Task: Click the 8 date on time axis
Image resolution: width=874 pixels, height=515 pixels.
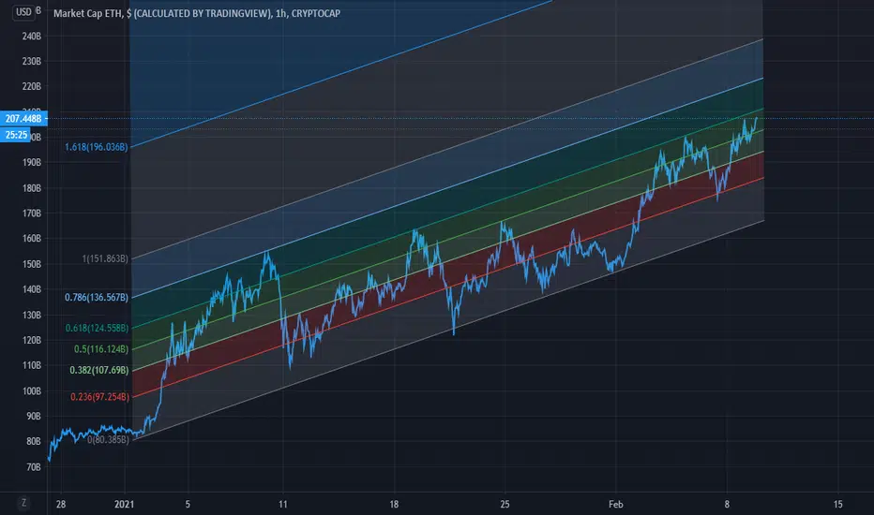Action: pyautogui.click(x=727, y=505)
